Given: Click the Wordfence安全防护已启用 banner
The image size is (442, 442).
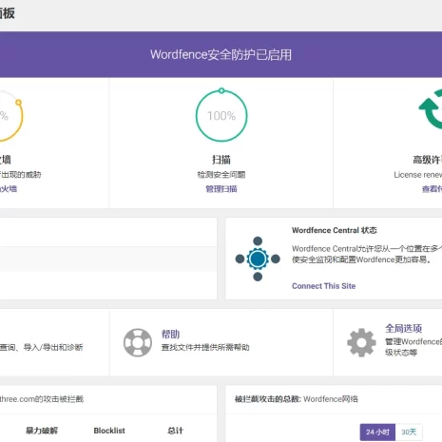Looking at the screenshot, I should tap(221, 54).
